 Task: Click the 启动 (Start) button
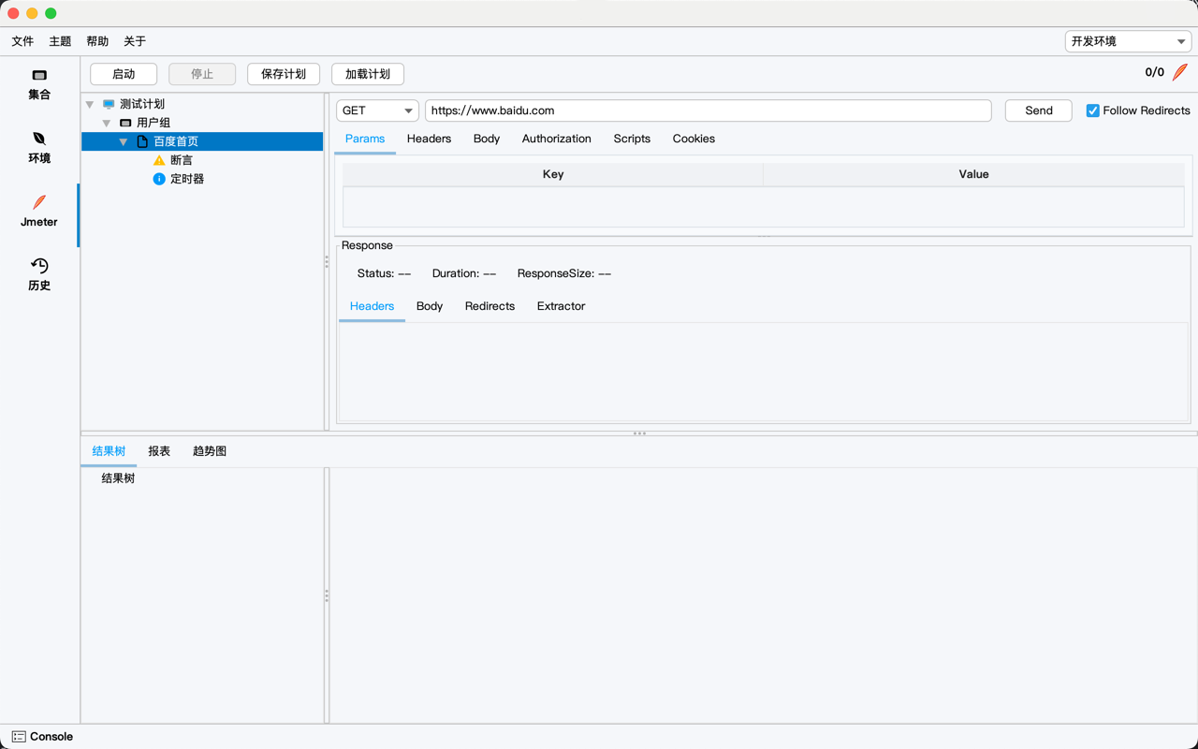coord(124,74)
